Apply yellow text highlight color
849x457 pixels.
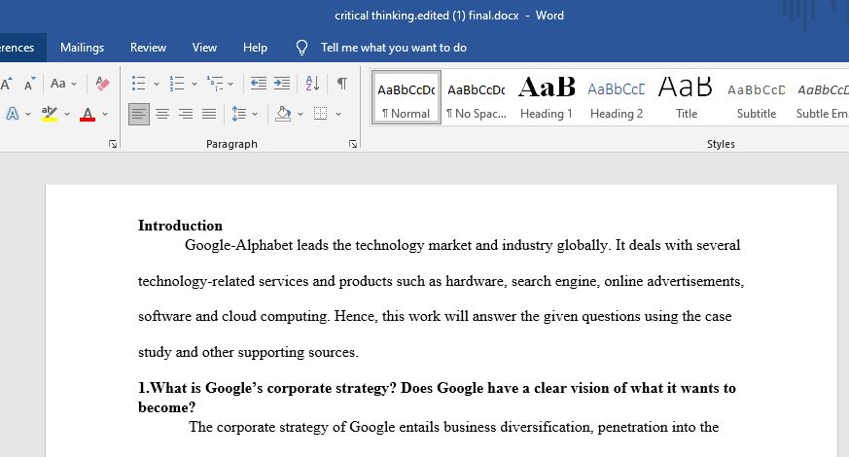click(x=50, y=114)
